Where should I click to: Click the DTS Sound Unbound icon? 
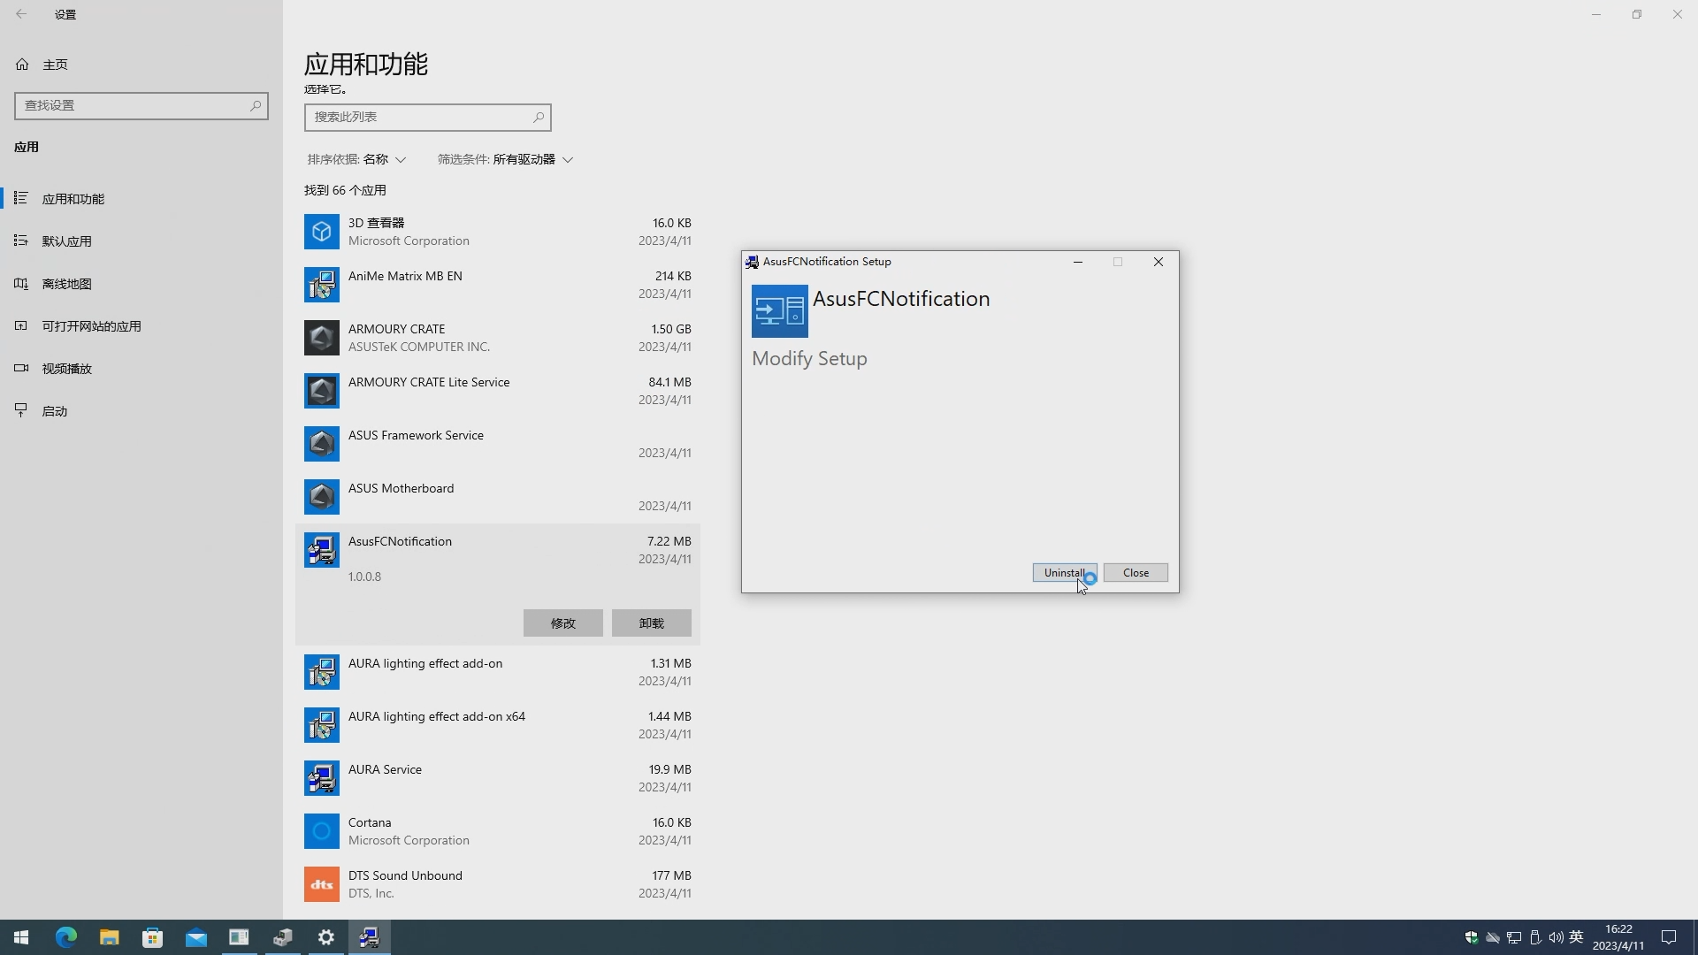coord(321,883)
